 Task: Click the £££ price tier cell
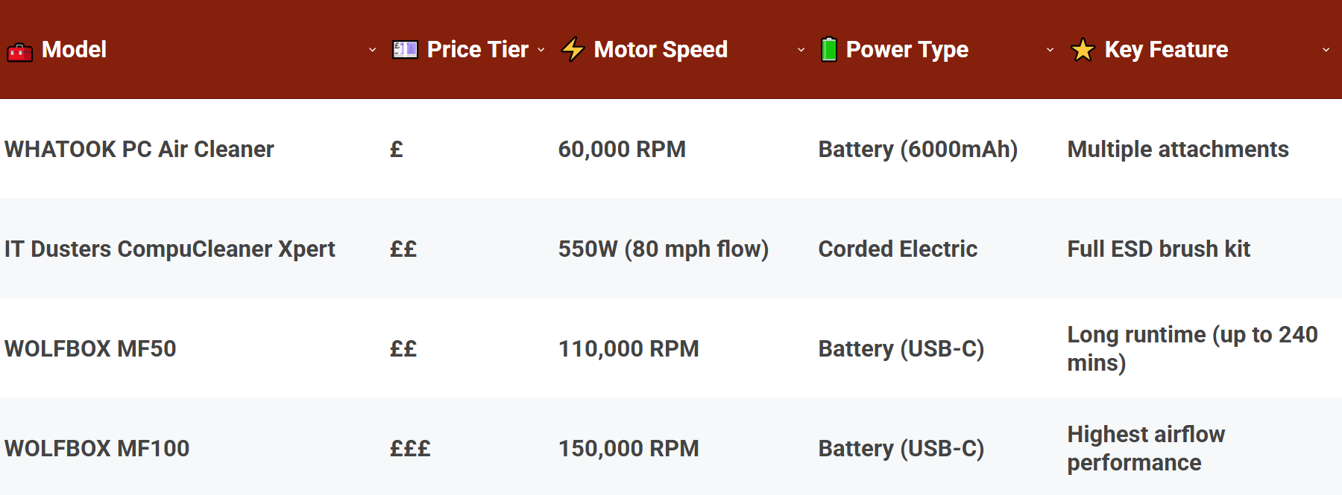tap(410, 448)
